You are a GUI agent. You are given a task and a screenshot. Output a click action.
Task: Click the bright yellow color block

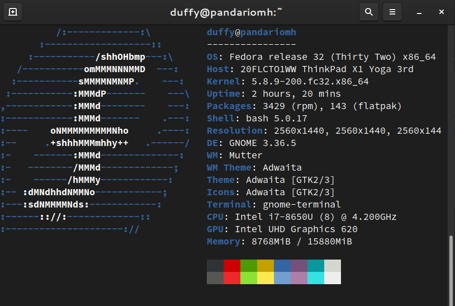click(266, 278)
